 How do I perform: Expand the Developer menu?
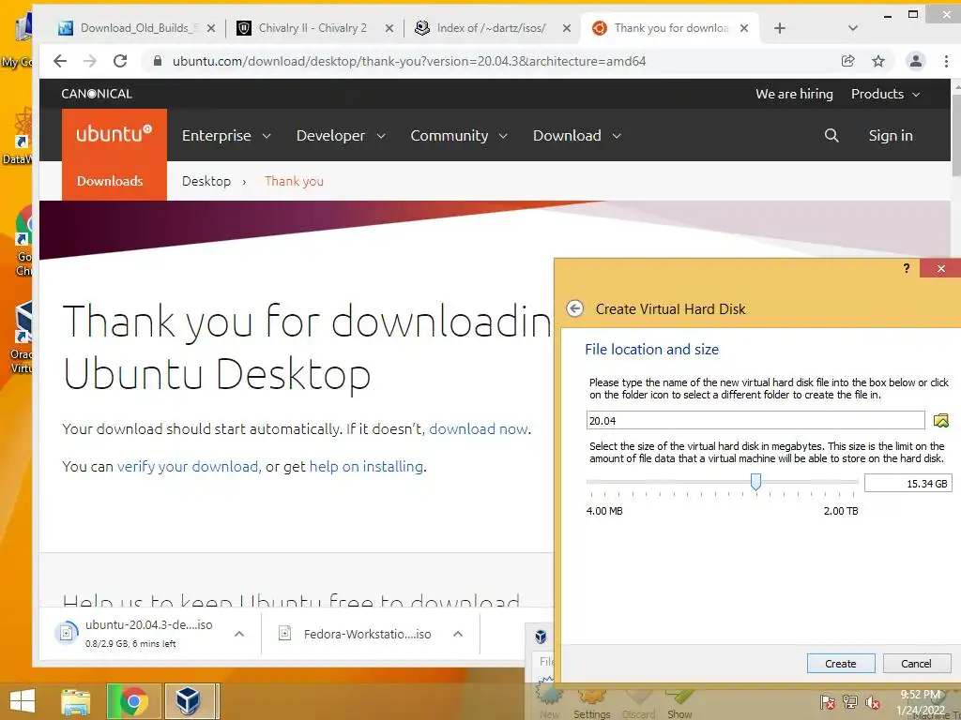341,135
